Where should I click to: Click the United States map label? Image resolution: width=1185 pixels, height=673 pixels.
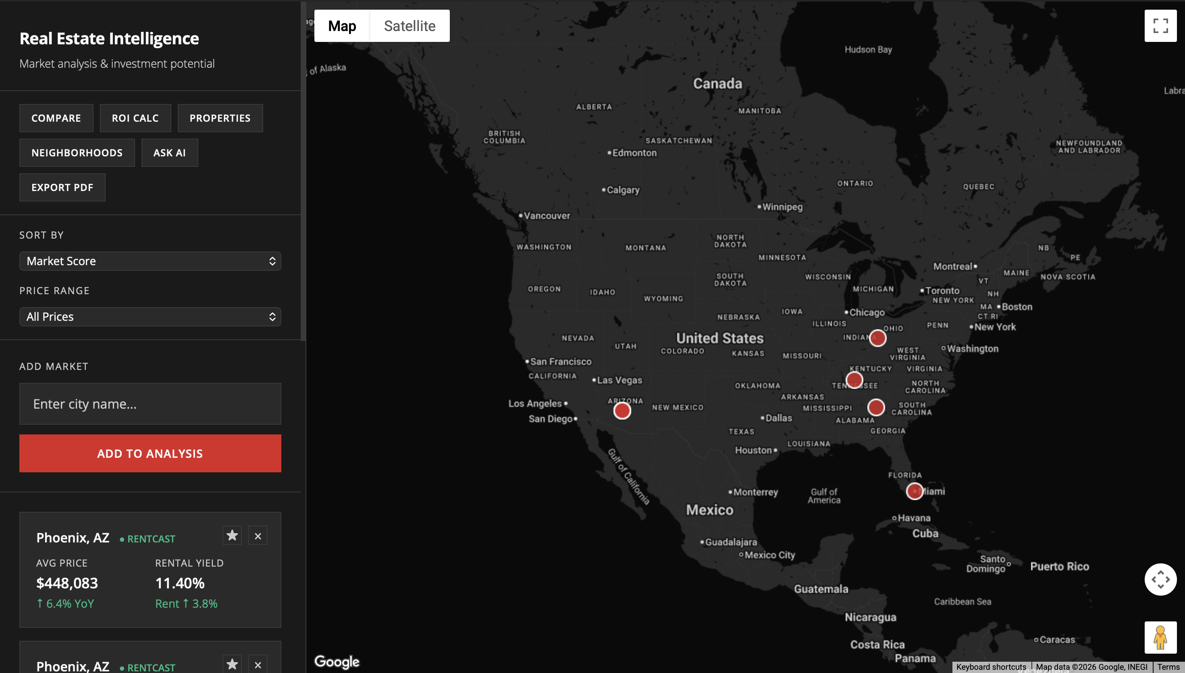click(720, 339)
